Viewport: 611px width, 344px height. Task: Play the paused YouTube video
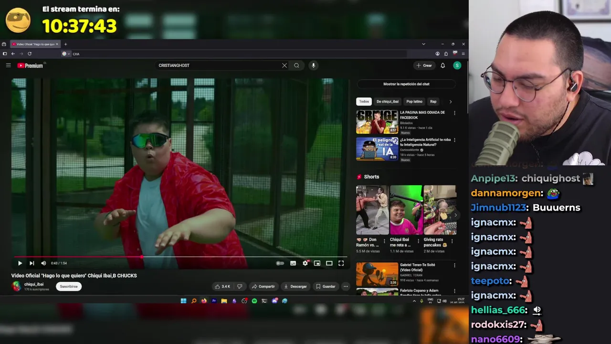[x=20, y=263]
